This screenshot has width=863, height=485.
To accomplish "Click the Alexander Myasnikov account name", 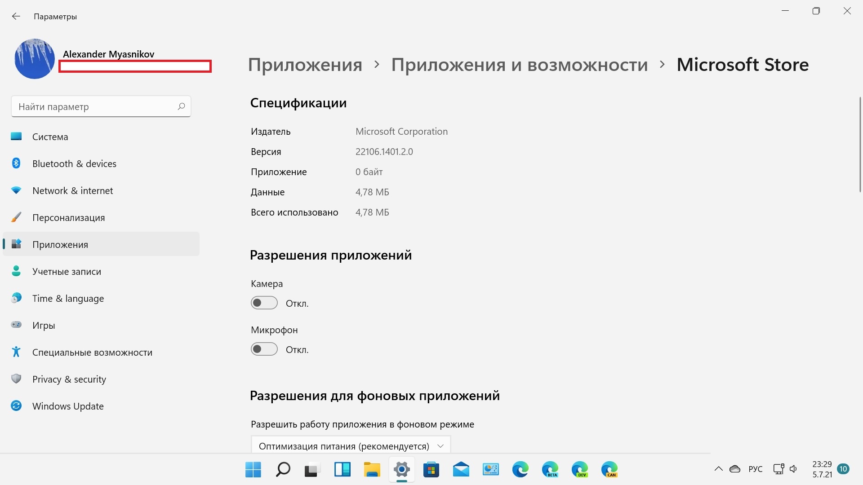I will [x=108, y=54].
